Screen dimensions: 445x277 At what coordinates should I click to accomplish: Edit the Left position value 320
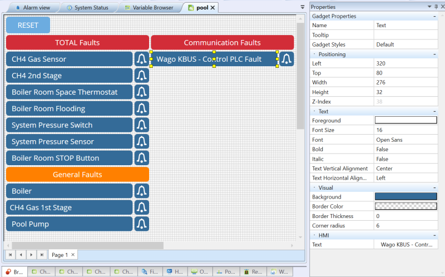pyautogui.click(x=406, y=63)
